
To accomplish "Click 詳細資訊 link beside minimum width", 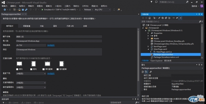I will [51, 74].
